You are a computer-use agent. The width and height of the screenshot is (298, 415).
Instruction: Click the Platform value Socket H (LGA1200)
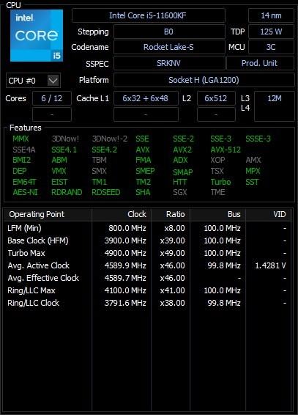tap(204, 80)
